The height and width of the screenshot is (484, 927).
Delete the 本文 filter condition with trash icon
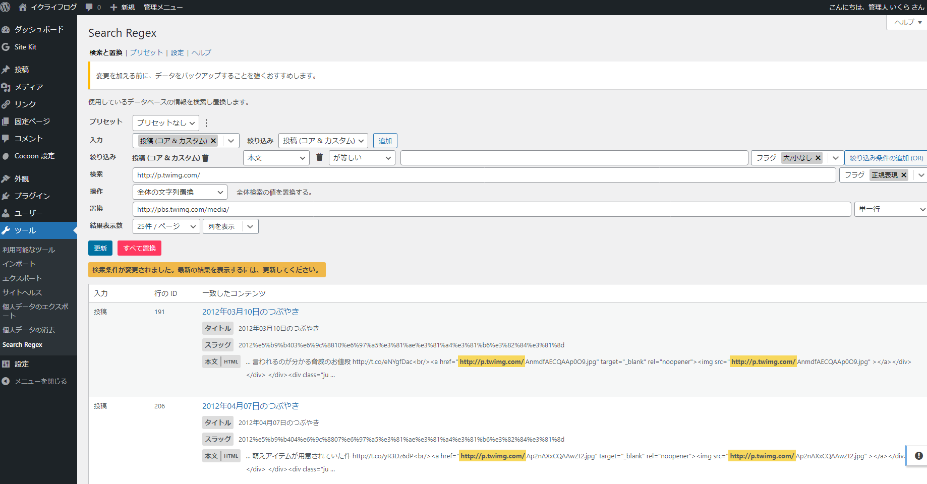pos(319,157)
